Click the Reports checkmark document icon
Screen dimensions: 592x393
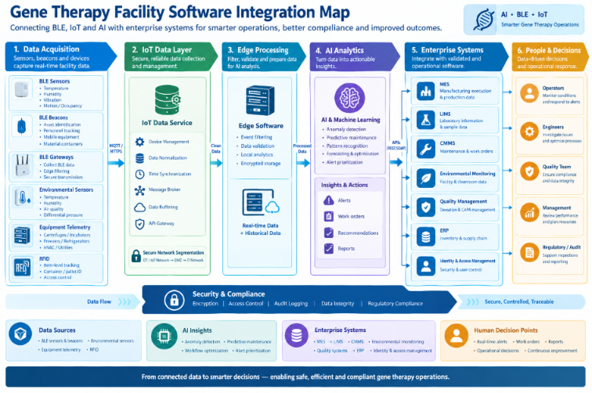pyautogui.click(x=329, y=248)
